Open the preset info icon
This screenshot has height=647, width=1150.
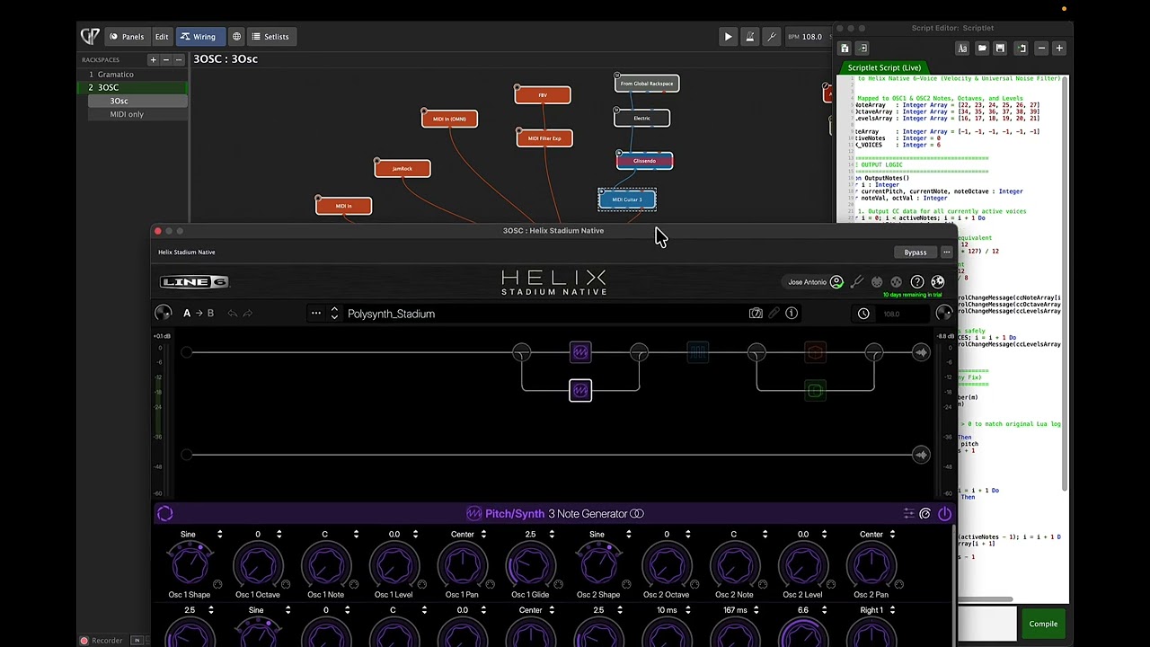pos(792,314)
